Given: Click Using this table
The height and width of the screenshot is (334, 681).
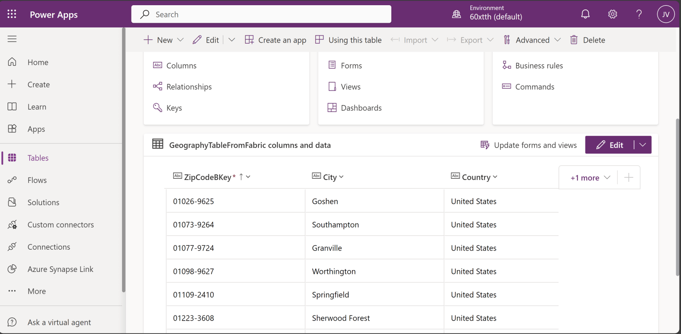Looking at the screenshot, I should click(348, 40).
